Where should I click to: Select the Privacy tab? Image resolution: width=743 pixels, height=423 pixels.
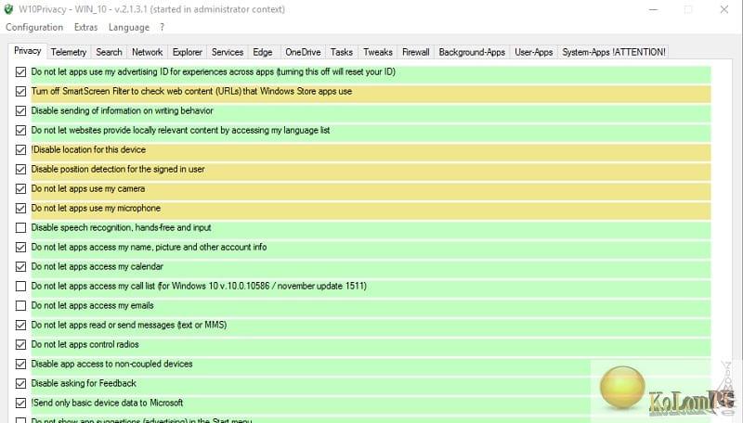27,51
